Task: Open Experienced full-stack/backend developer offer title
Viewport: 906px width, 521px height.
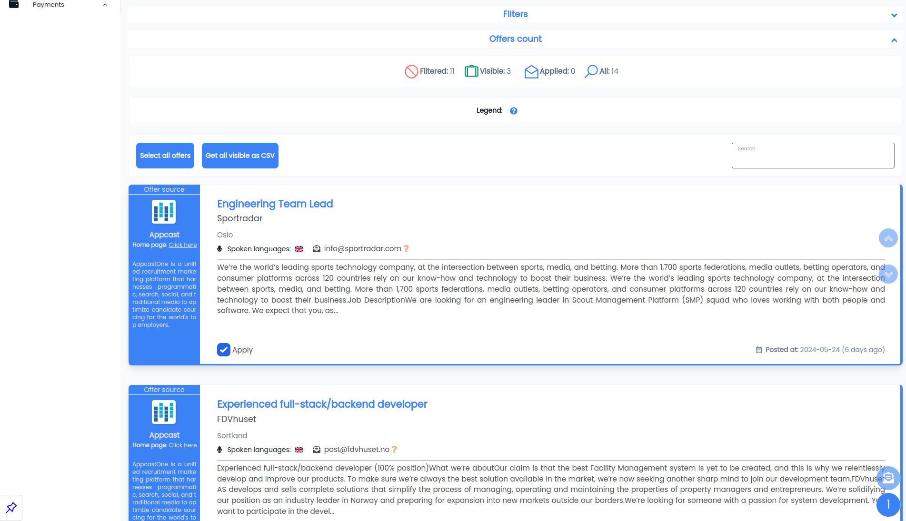Action: pyautogui.click(x=322, y=404)
